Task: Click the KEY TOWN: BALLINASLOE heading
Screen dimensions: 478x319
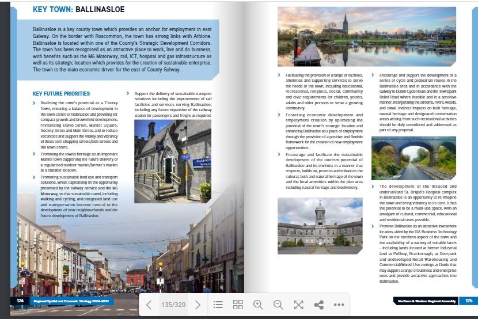Action: (x=78, y=10)
